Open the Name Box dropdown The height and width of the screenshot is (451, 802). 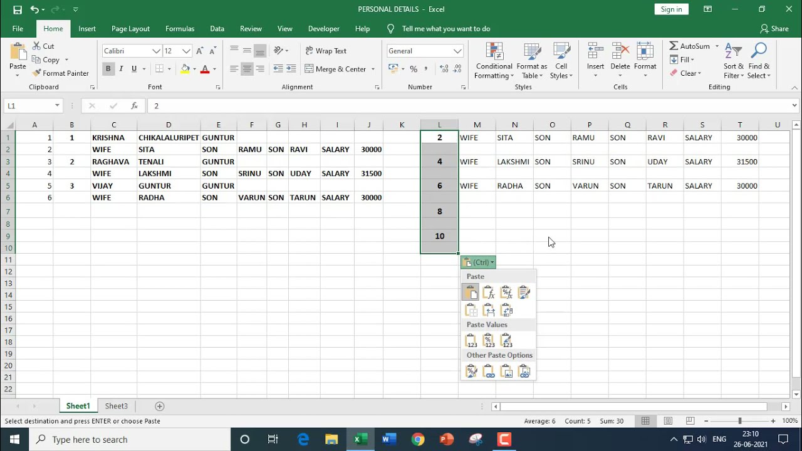pos(57,106)
